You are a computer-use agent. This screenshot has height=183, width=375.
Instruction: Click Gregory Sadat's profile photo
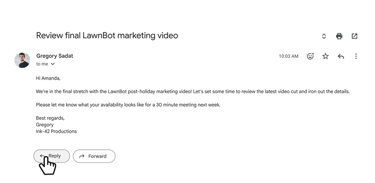point(22,60)
